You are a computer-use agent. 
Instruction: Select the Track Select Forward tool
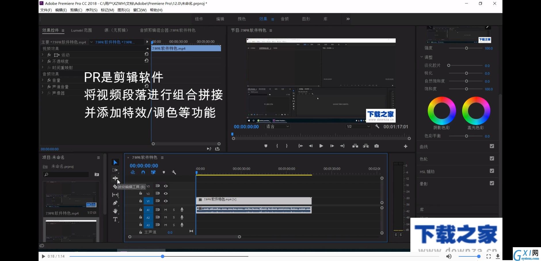click(x=115, y=170)
